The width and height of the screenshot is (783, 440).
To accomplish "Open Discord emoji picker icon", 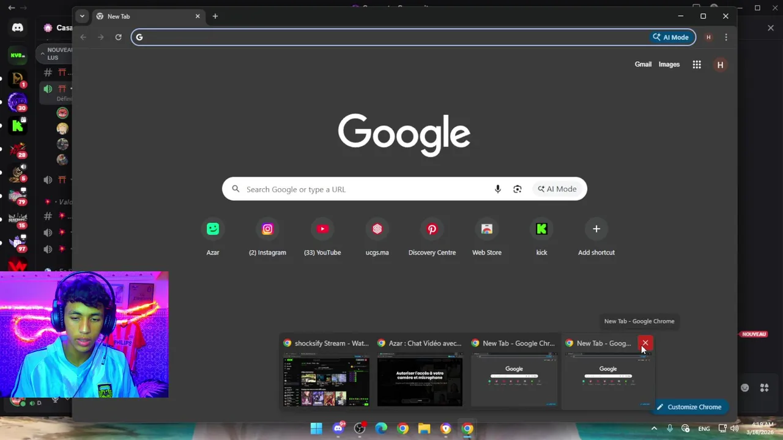I will 744,387.
